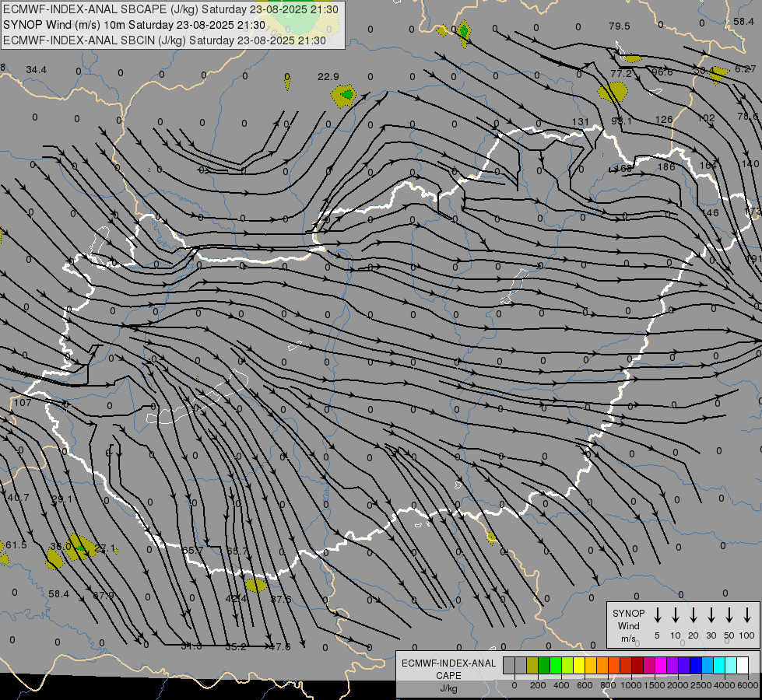
Task: Click the 'SYNOP' label in the wind legend
Action: [628, 613]
